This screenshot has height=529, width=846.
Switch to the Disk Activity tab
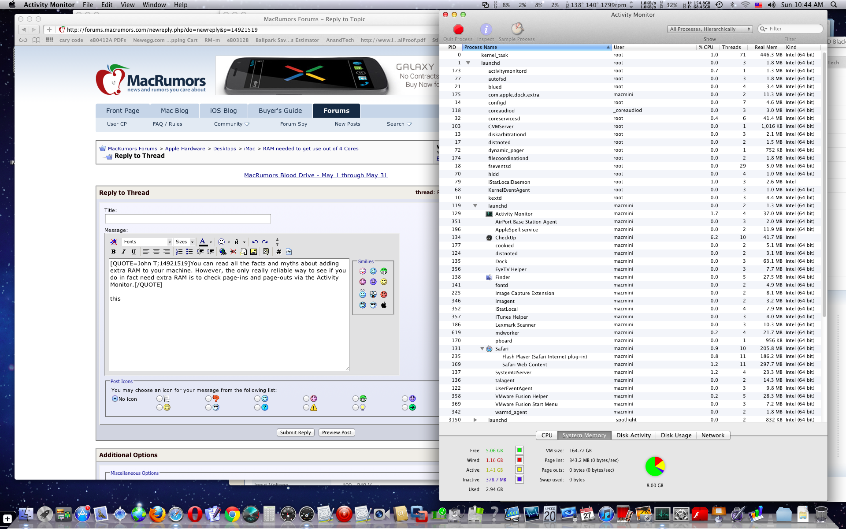(633, 435)
